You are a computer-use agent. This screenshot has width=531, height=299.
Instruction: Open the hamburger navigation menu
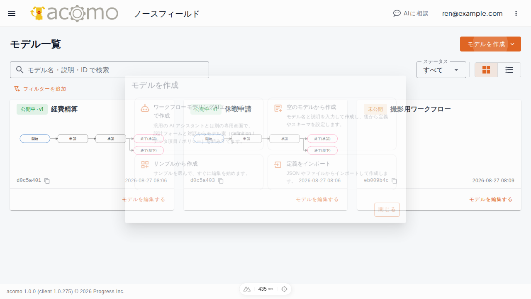12,13
